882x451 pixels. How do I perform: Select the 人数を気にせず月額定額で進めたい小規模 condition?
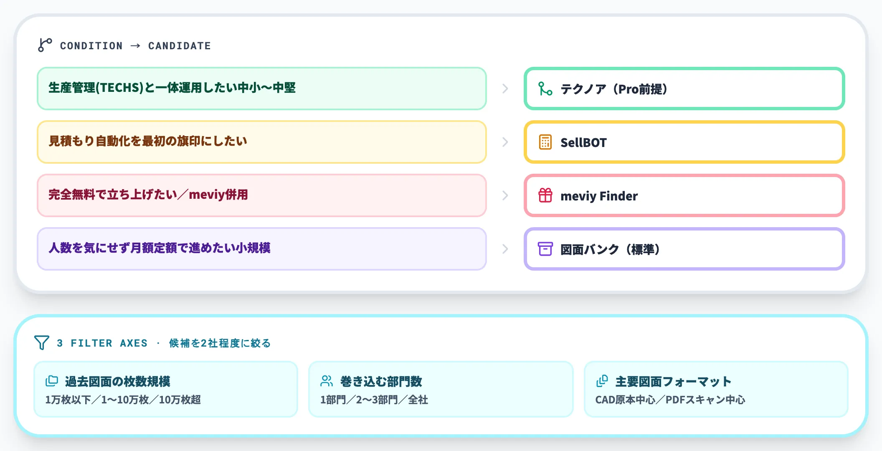[x=262, y=249]
